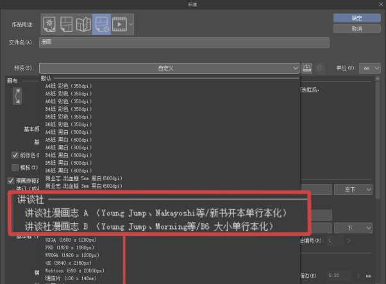386x284 pixels.
Task: Select 讲谈社漫画志 A preset
Action: (x=156, y=213)
